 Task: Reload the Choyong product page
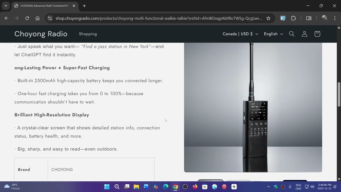click(27, 18)
